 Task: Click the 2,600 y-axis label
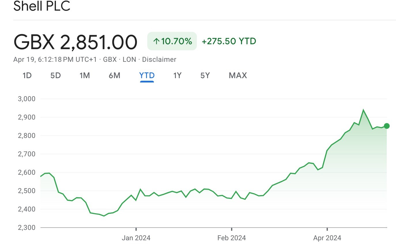click(27, 172)
